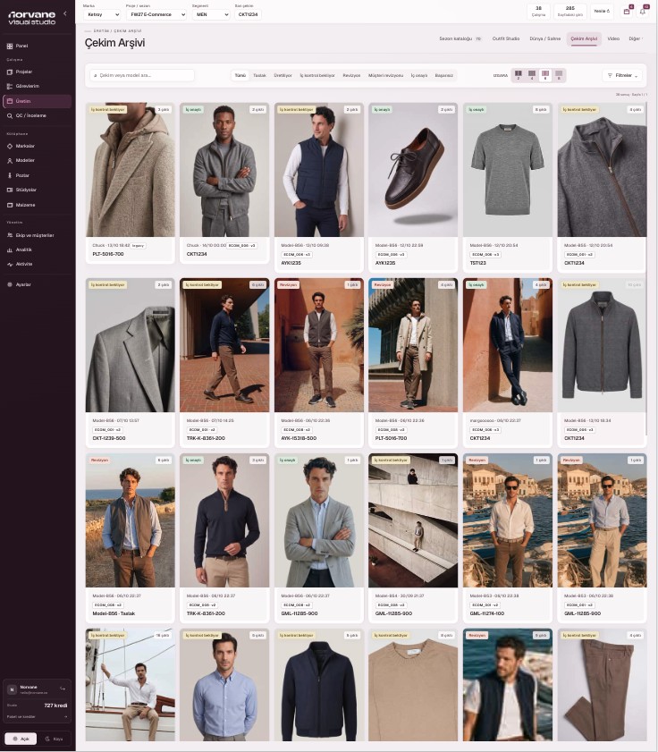Set grid size to 4 columns

point(532,75)
